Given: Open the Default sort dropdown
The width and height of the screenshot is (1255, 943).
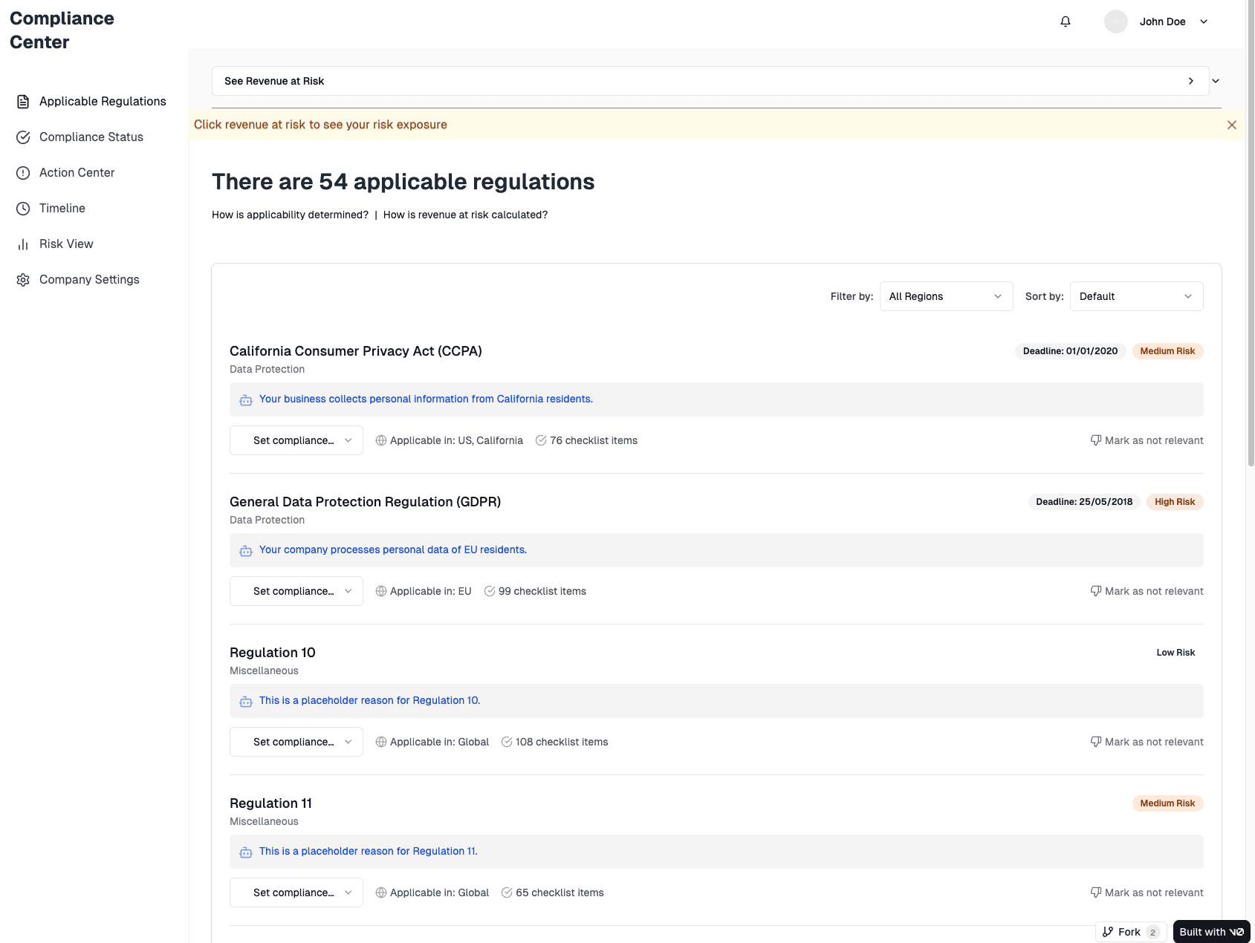Looking at the screenshot, I should click(x=1135, y=296).
